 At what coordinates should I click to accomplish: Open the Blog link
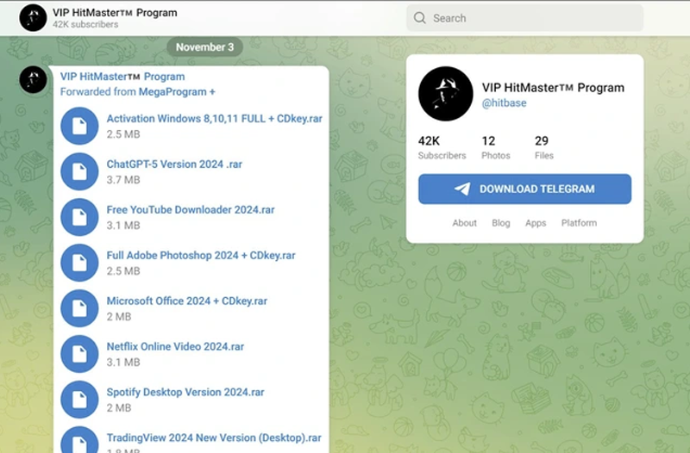click(501, 223)
